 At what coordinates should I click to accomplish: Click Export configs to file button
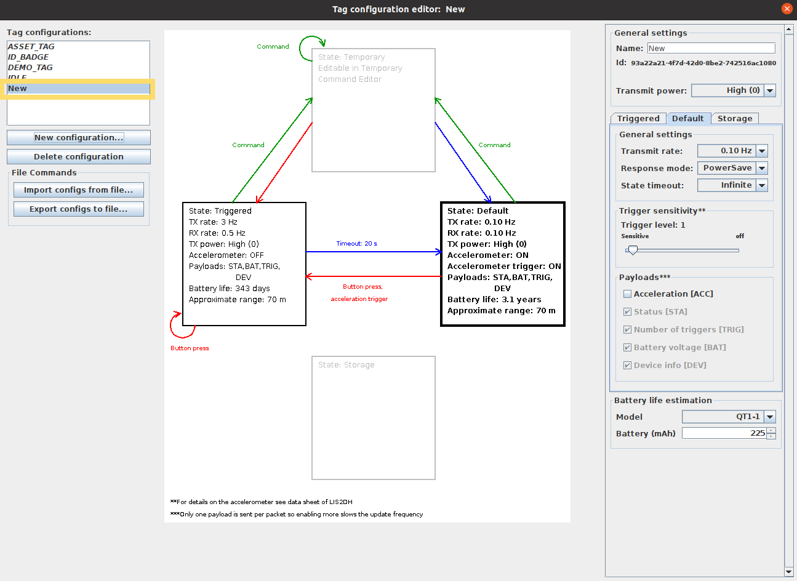point(79,209)
